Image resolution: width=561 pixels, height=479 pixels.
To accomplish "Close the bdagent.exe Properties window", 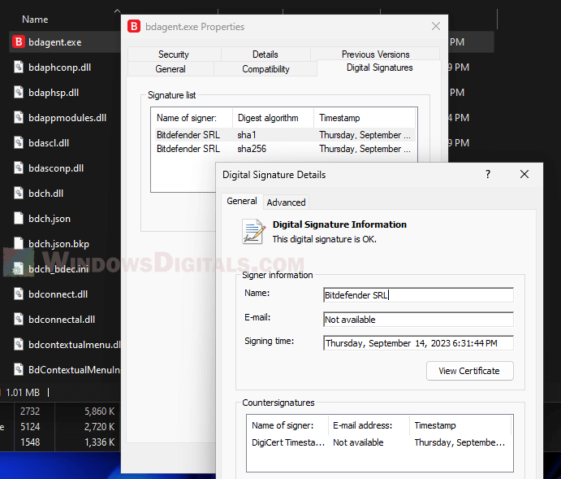I will (435, 26).
